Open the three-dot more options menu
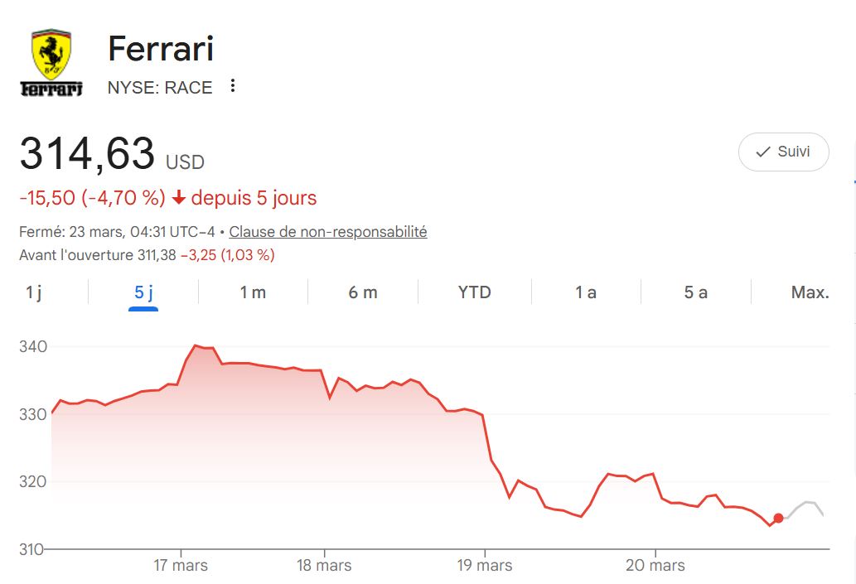This screenshot has width=856, height=584. [233, 86]
